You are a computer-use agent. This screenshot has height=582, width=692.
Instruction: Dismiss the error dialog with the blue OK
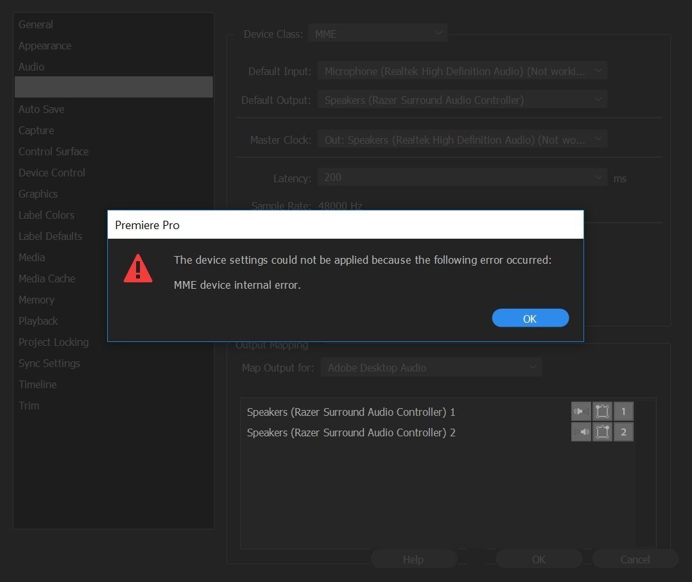click(530, 318)
